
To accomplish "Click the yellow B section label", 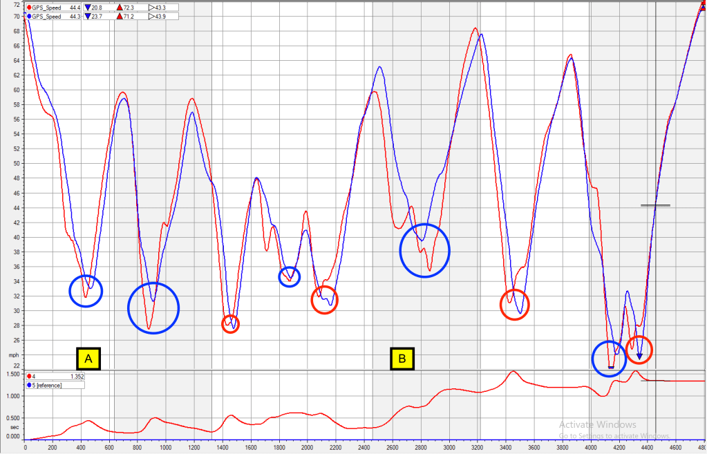I will tap(402, 359).
